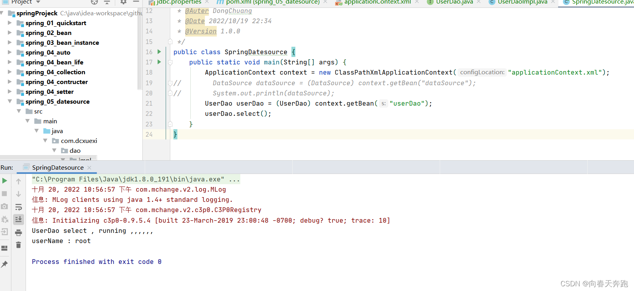The width and height of the screenshot is (634, 291).
Task: Fold the main method at line 17
Action: point(170,62)
